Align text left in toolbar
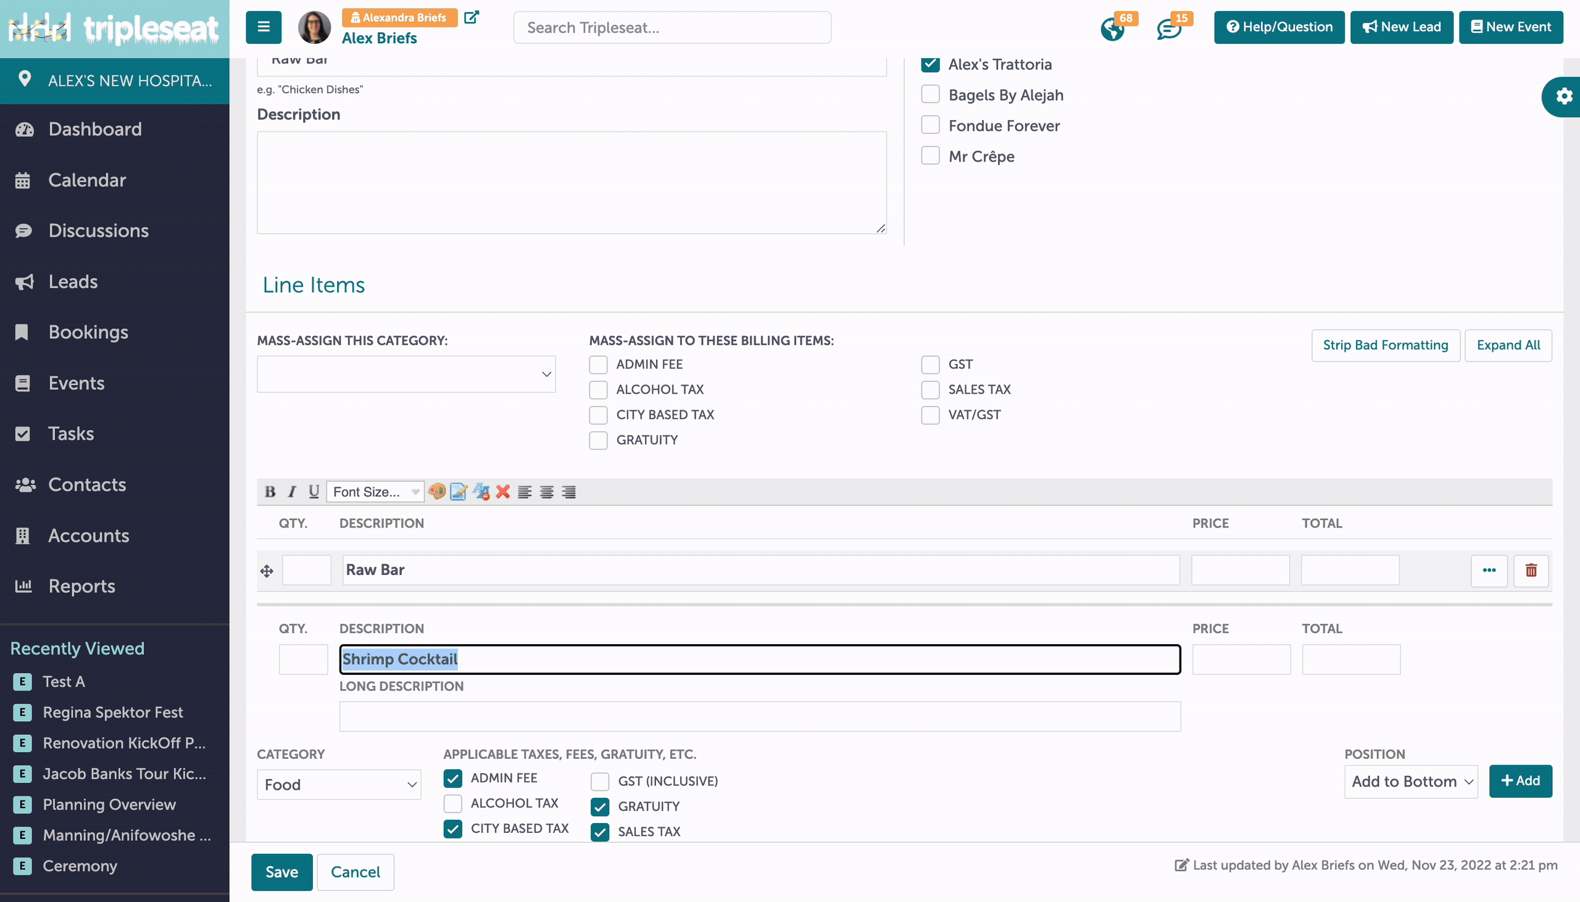The height and width of the screenshot is (902, 1580). click(525, 492)
